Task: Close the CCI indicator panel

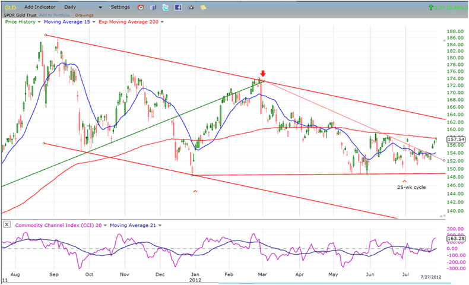Action: pos(6,224)
